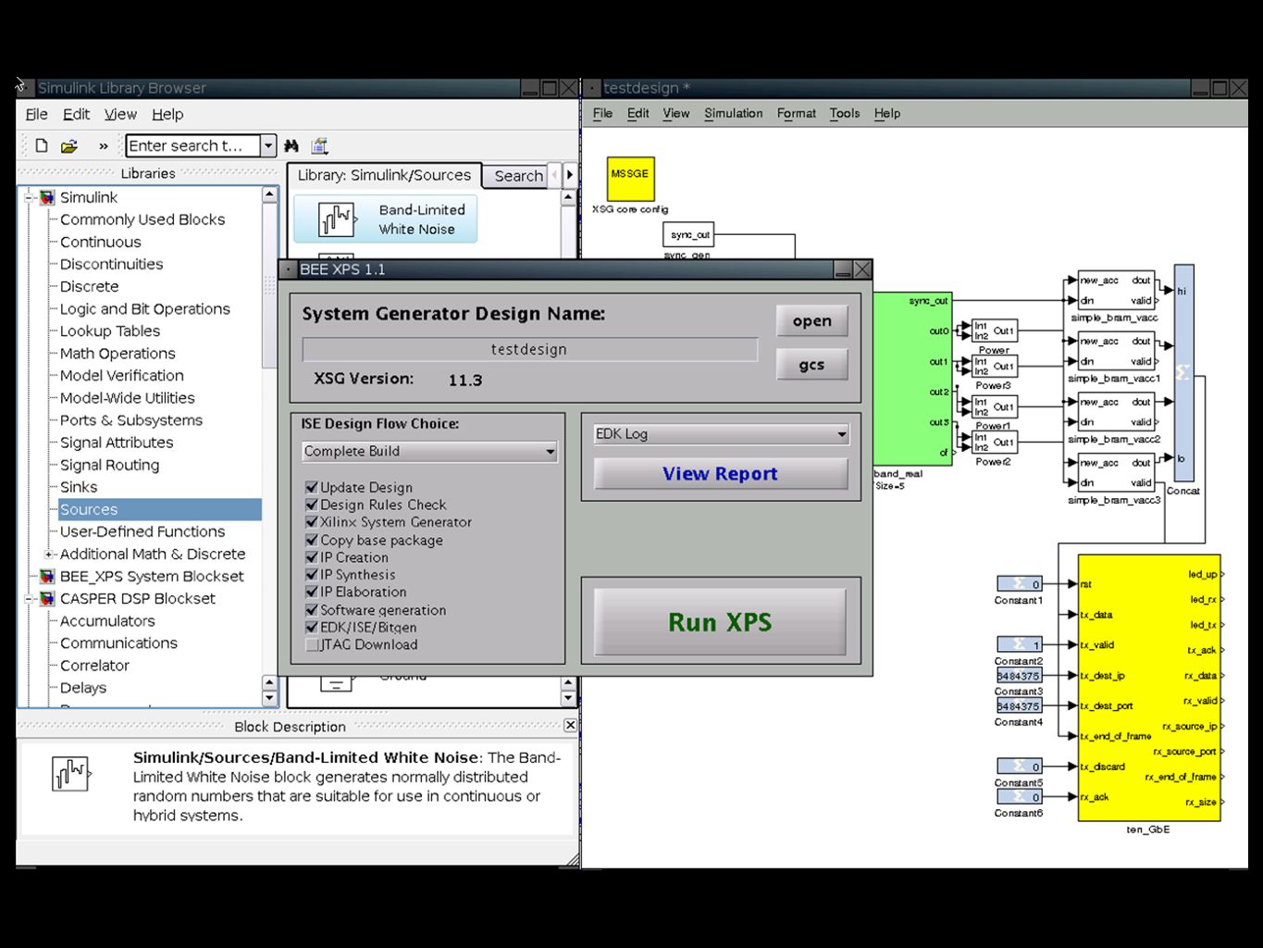Click the toolbar icon right of the binoculars
Screen dimensions: 1263x948
320,146
